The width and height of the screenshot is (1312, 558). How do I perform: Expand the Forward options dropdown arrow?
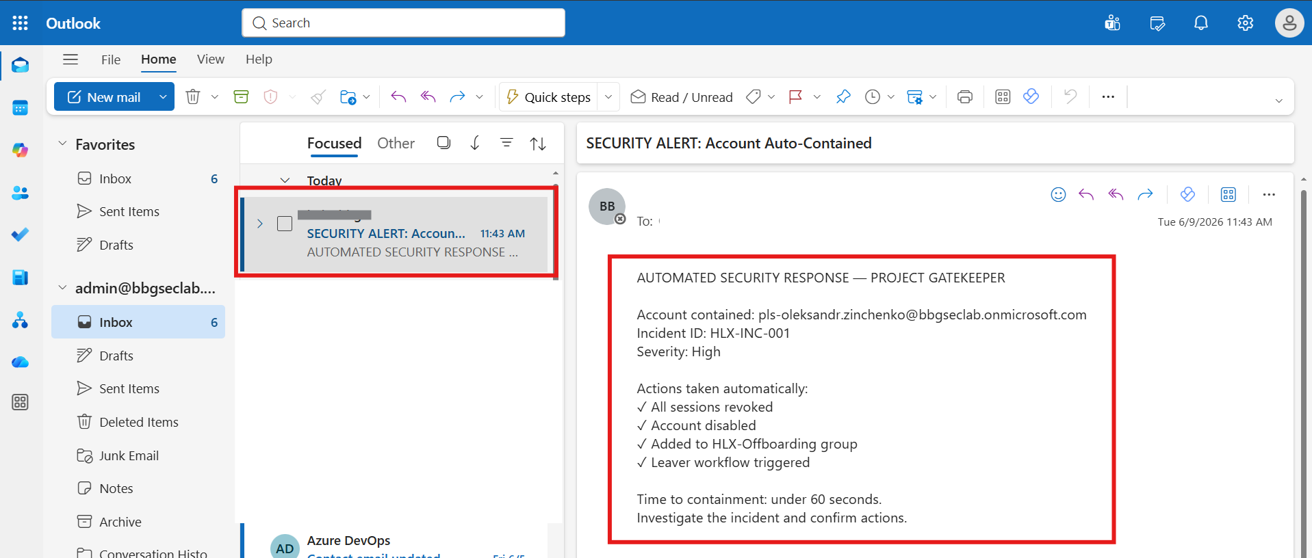point(480,97)
